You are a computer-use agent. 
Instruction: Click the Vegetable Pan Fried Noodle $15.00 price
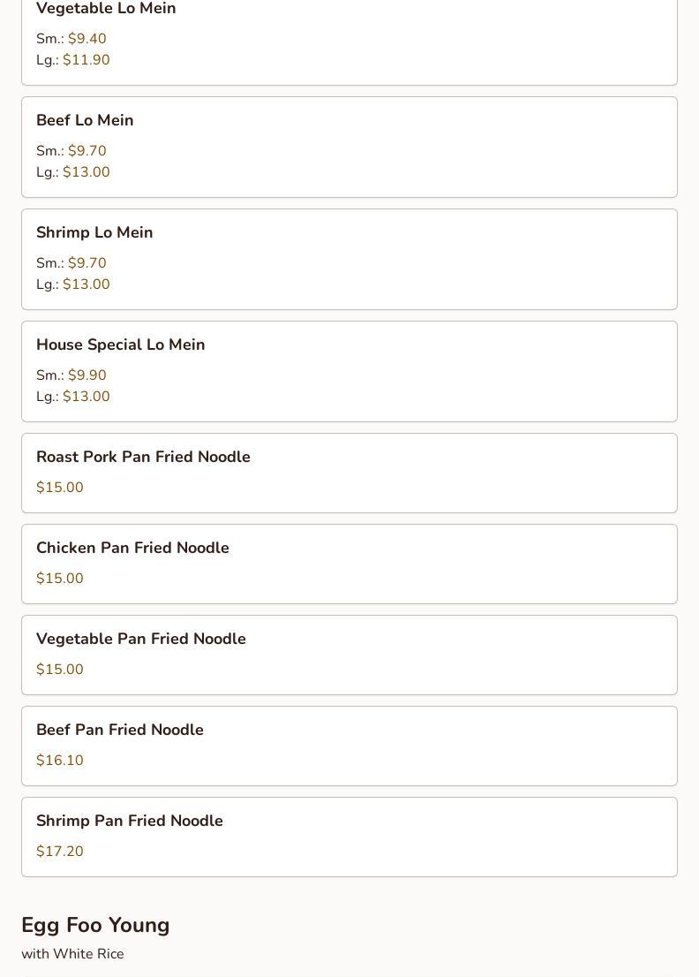pyautogui.click(x=60, y=670)
